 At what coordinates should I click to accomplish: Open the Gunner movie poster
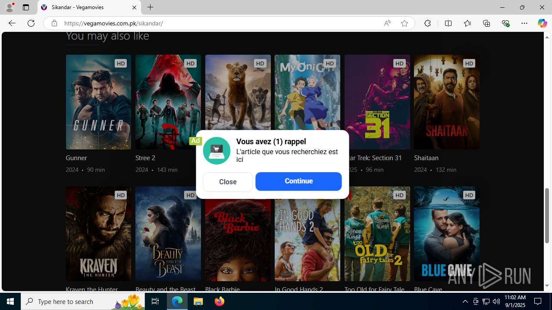pos(98,102)
